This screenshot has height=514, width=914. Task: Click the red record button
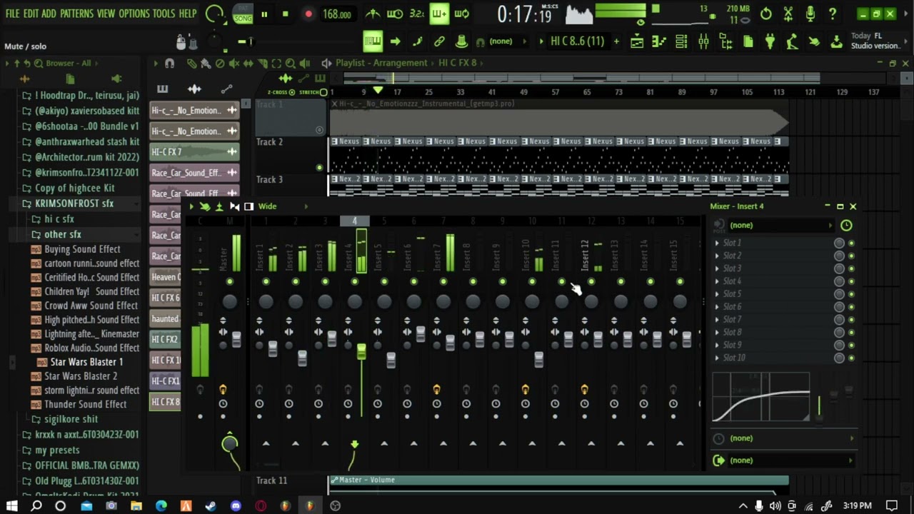(308, 14)
